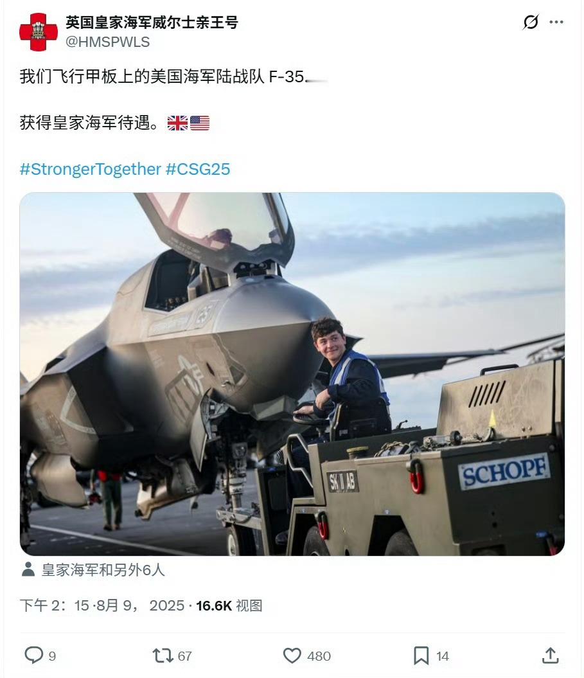Image resolution: width=584 pixels, height=678 pixels.
Task: Open the #CSG25 hashtag
Action: click(198, 169)
